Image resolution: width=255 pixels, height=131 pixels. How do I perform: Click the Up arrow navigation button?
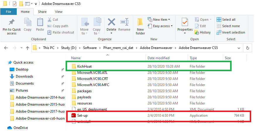28,48
